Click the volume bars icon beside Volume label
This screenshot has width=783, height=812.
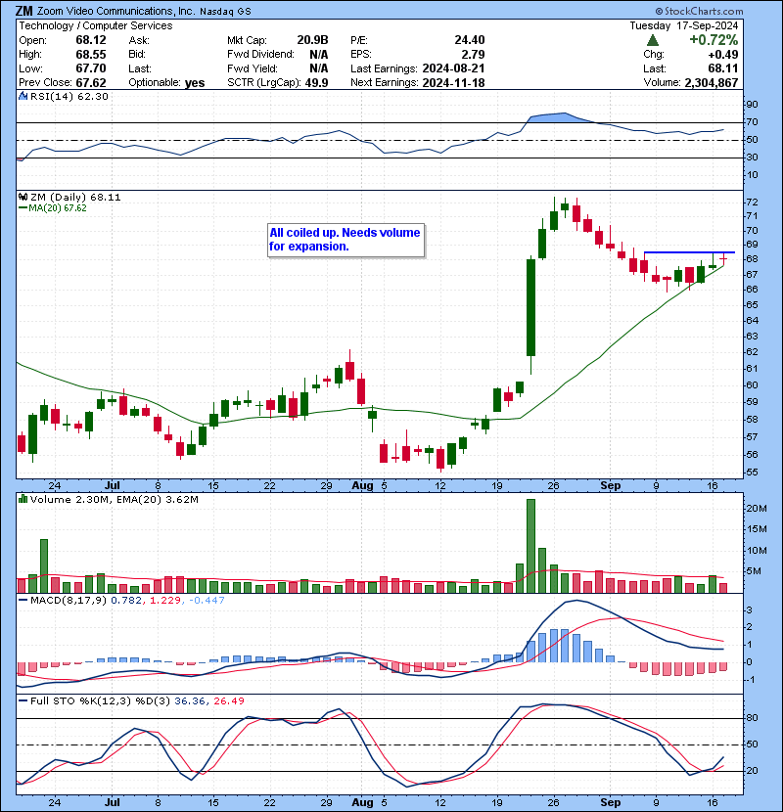click(x=23, y=499)
